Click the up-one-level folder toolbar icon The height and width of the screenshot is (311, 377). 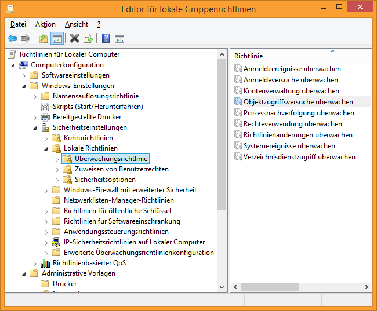click(43, 39)
